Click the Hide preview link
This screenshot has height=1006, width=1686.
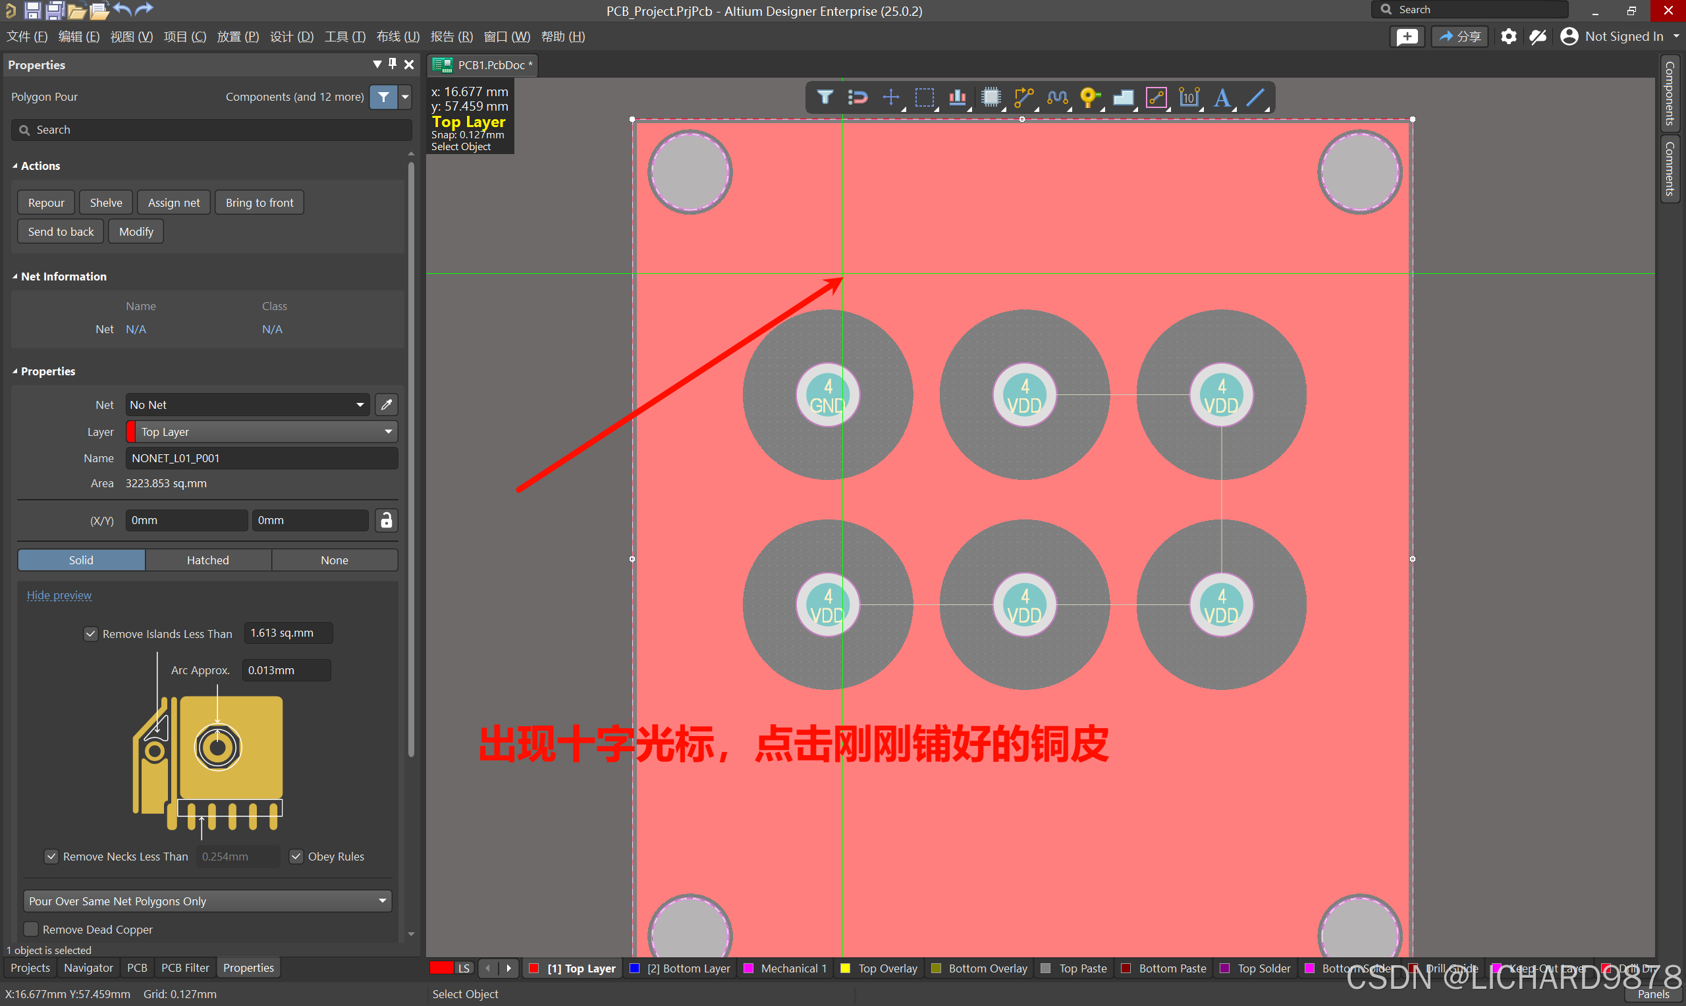[59, 595]
